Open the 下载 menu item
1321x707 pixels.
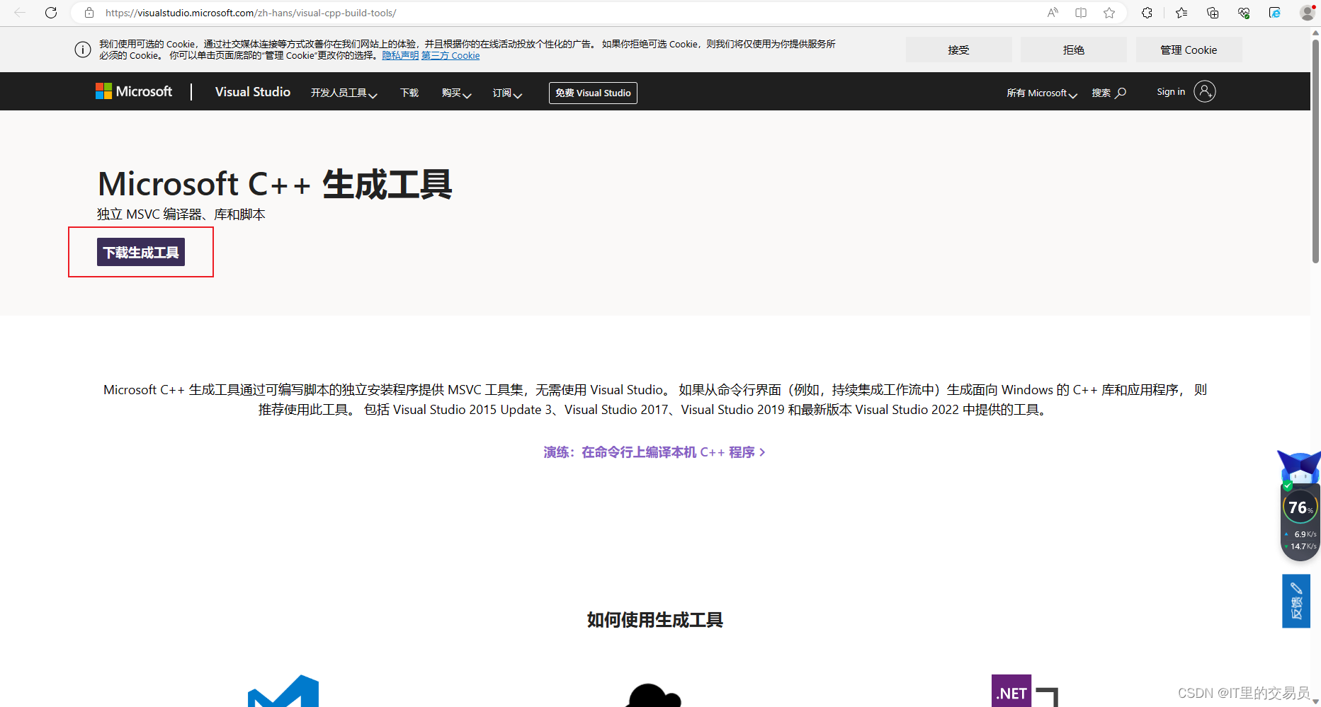coord(409,93)
